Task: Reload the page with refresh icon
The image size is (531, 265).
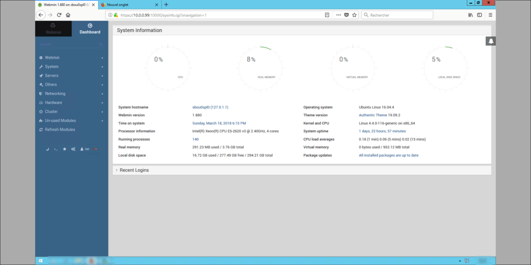Action: [x=59, y=15]
